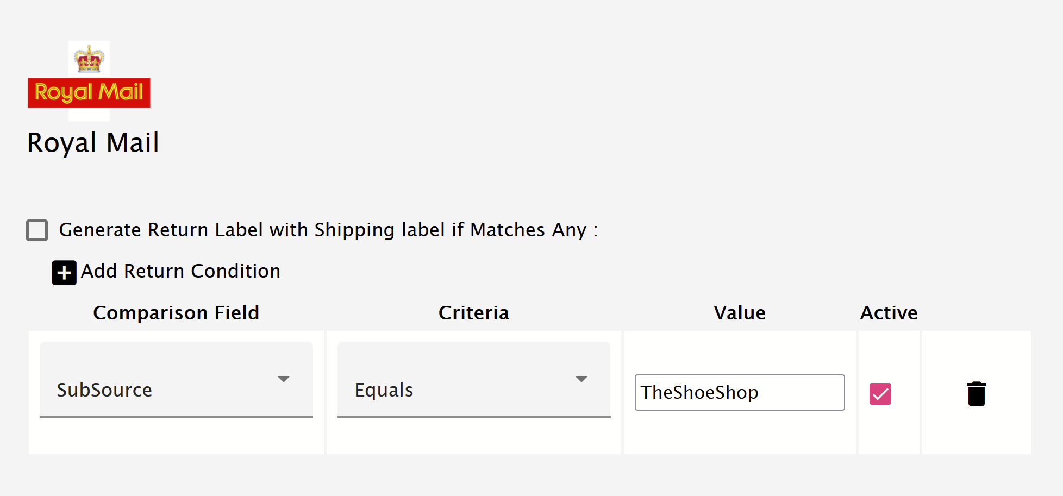1063x496 pixels.
Task: Select the Equals text in dropdown
Action: click(x=384, y=390)
